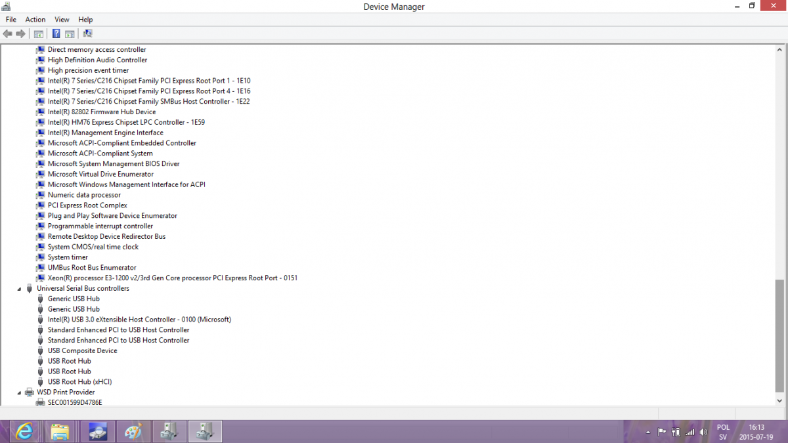
Task: Select Microsoft ACPI-Compliant System
Action: [x=100, y=154]
